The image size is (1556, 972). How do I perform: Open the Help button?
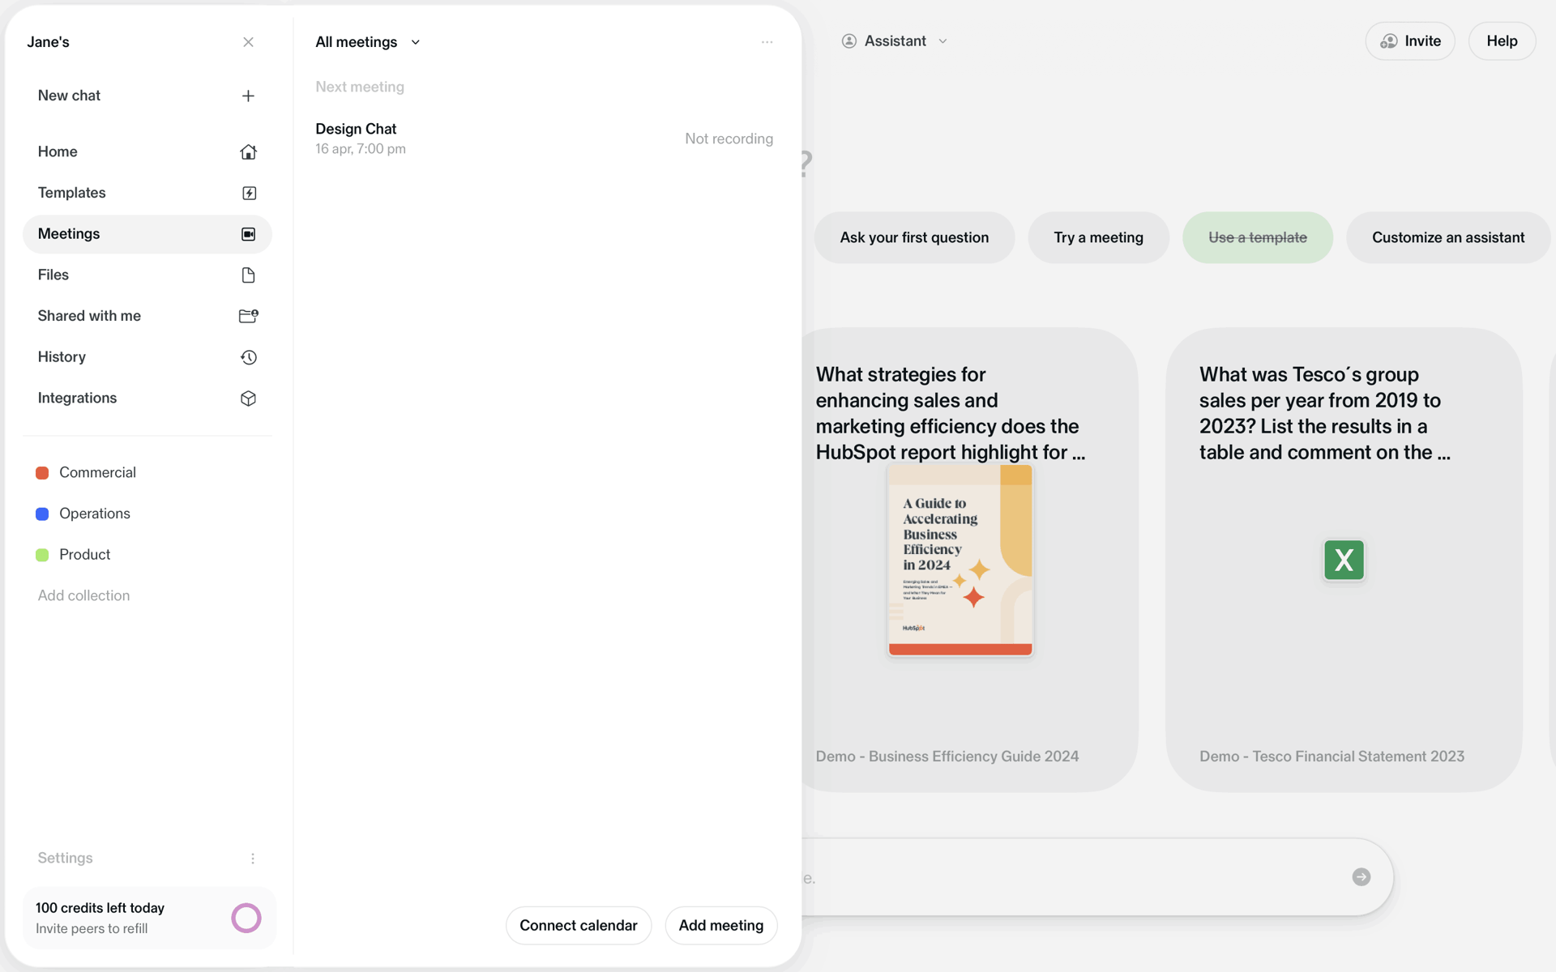click(x=1502, y=41)
